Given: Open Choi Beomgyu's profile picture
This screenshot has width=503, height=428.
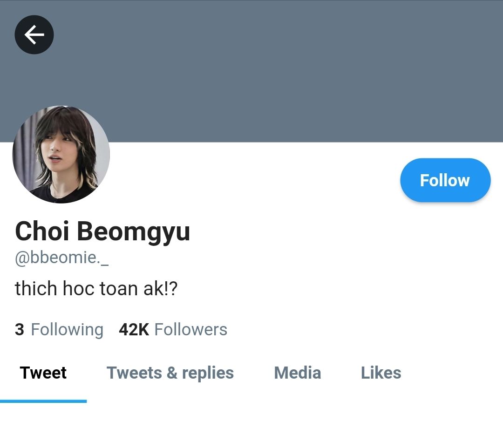Looking at the screenshot, I should pos(61,155).
